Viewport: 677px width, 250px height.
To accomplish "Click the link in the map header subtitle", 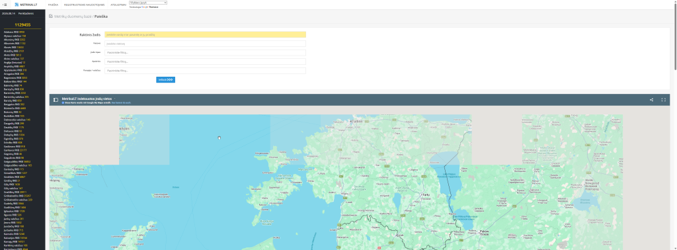I will pyautogui.click(x=122, y=103).
